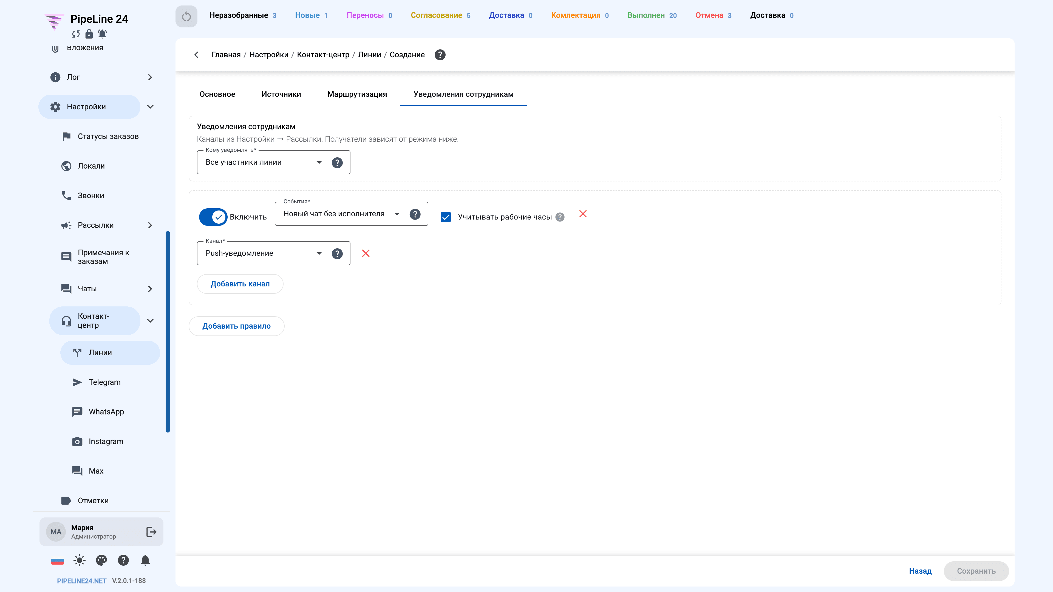This screenshot has height=592, width=1053.
Task: Open the color palette icon
Action: click(x=101, y=560)
